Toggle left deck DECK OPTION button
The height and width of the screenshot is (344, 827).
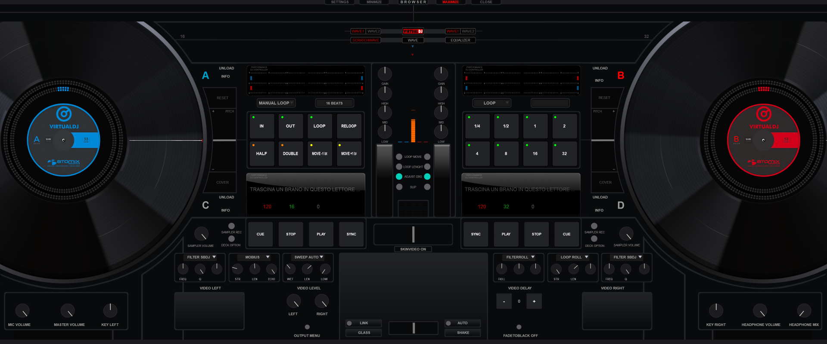coord(231,239)
